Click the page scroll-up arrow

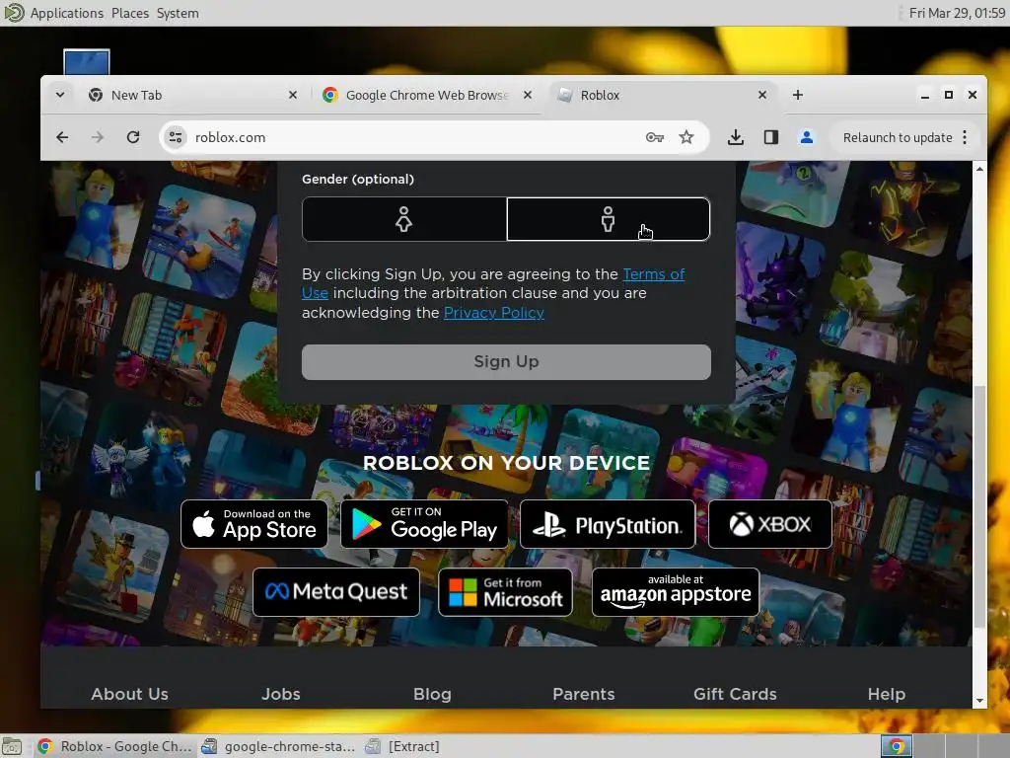[x=979, y=169]
